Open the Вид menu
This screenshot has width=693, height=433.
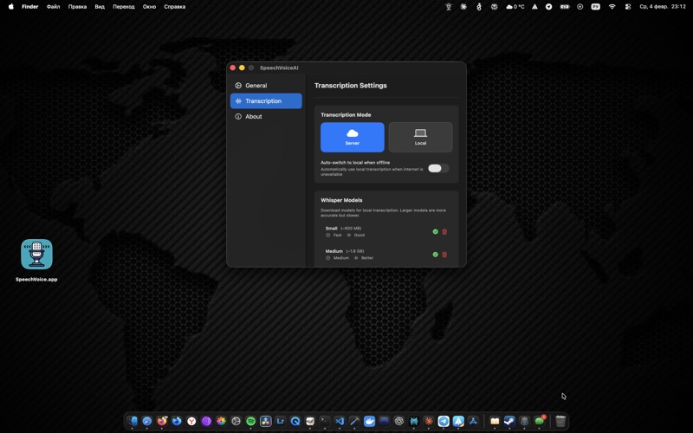click(x=100, y=7)
